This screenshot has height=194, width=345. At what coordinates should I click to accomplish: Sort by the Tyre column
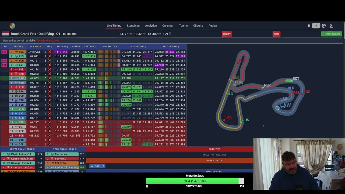[49, 46]
